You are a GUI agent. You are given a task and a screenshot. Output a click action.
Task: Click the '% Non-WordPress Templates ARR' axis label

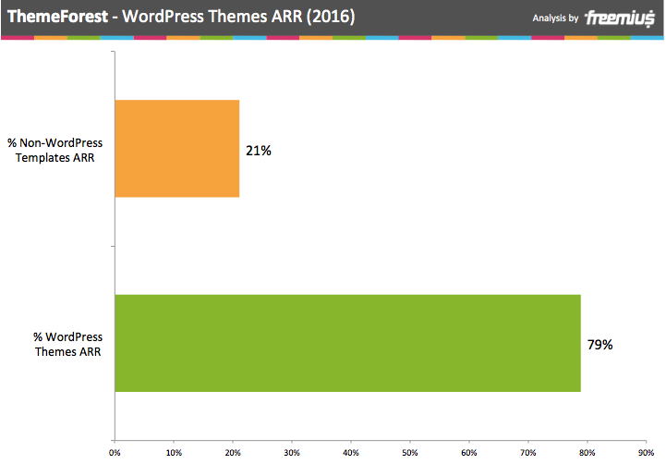point(54,150)
